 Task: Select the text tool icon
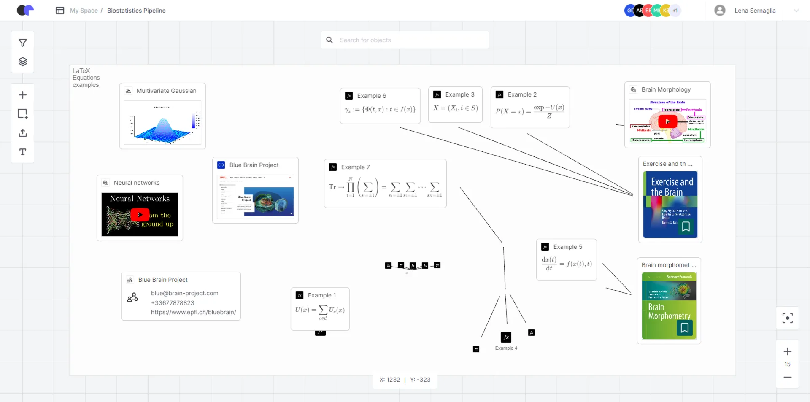[x=23, y=152]
